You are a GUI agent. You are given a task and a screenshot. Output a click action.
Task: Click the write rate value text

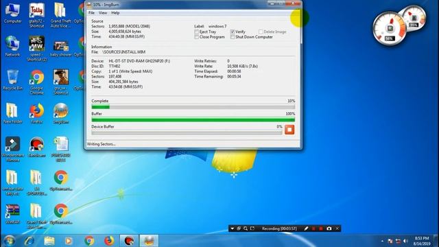242,66
